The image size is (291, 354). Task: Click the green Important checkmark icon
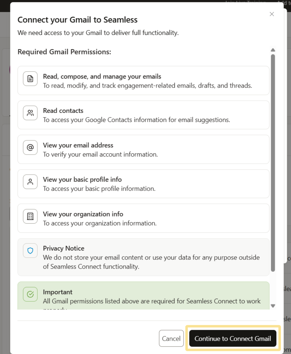click(30, 294)
